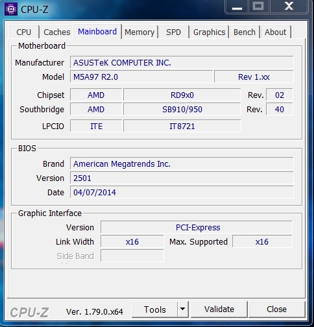This screenshot has height=327, width=314.
Task: Click the CPU-Z app icon in title bar
Action: (11, 9)
